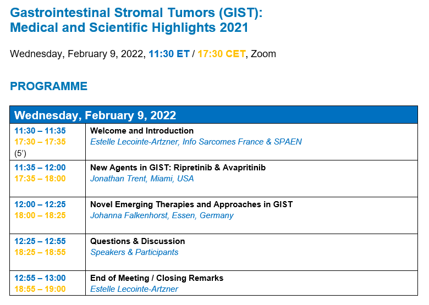Select the yellow "17:30 CET" time text
The height and width of the screenshot is (305, 429).
221,54
